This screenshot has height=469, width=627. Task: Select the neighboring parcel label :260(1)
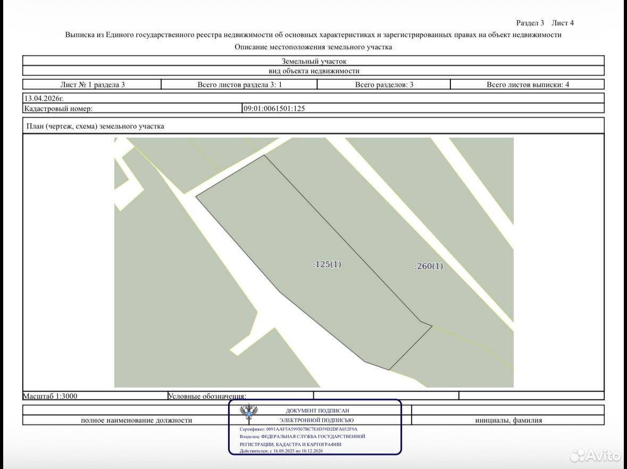429,266
